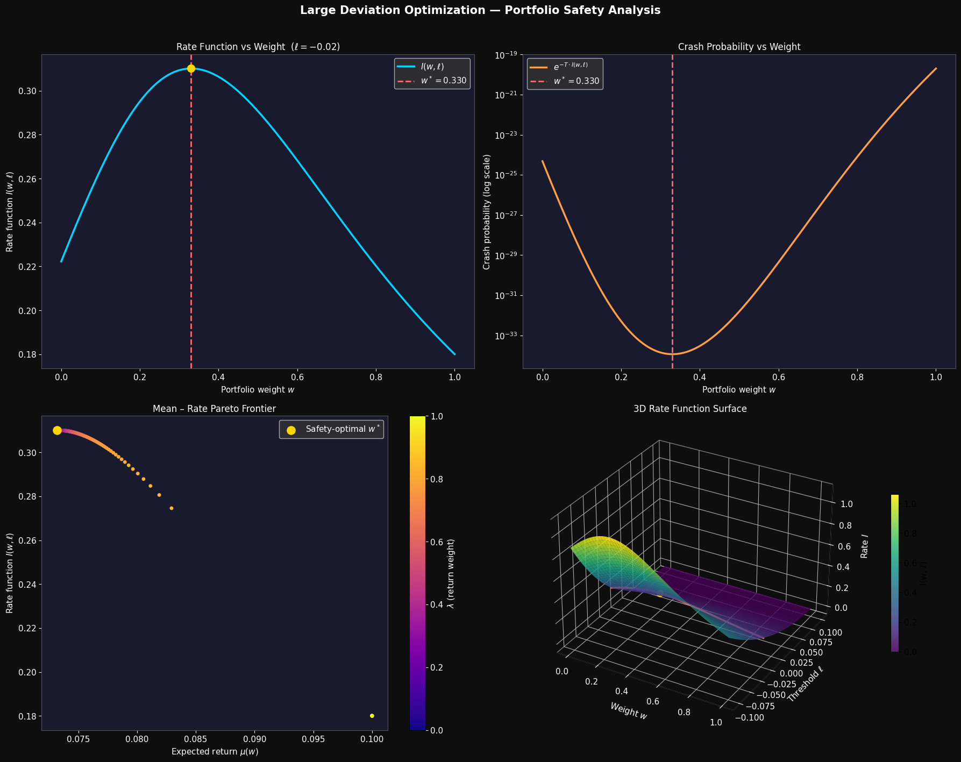Click the Crash probability (log scale) axis label

[487, 212]
